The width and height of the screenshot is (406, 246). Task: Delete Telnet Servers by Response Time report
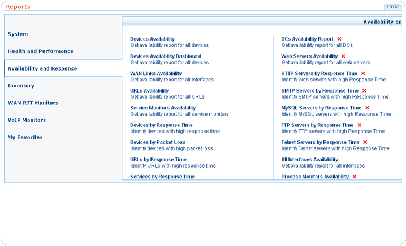pos(365,142)
